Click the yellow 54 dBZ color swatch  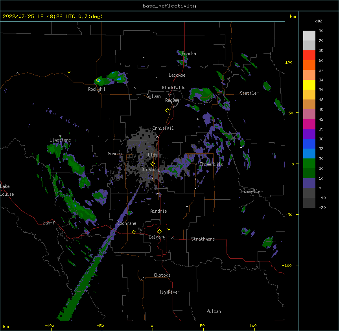pyautogui.click(x=309, y=85)
